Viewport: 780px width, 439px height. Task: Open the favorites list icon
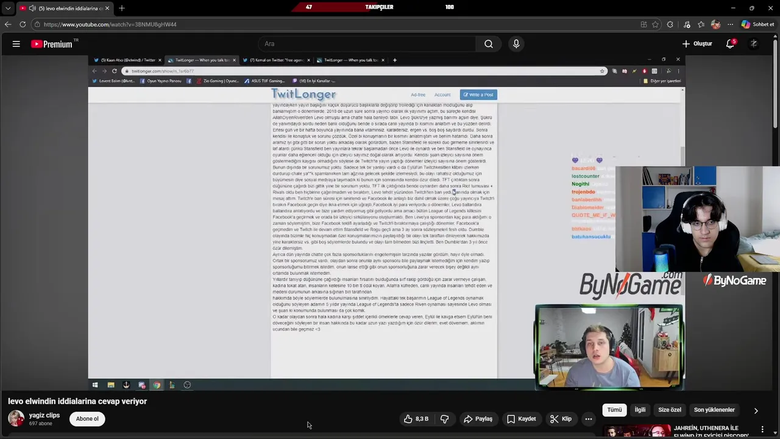coord(701,24)
